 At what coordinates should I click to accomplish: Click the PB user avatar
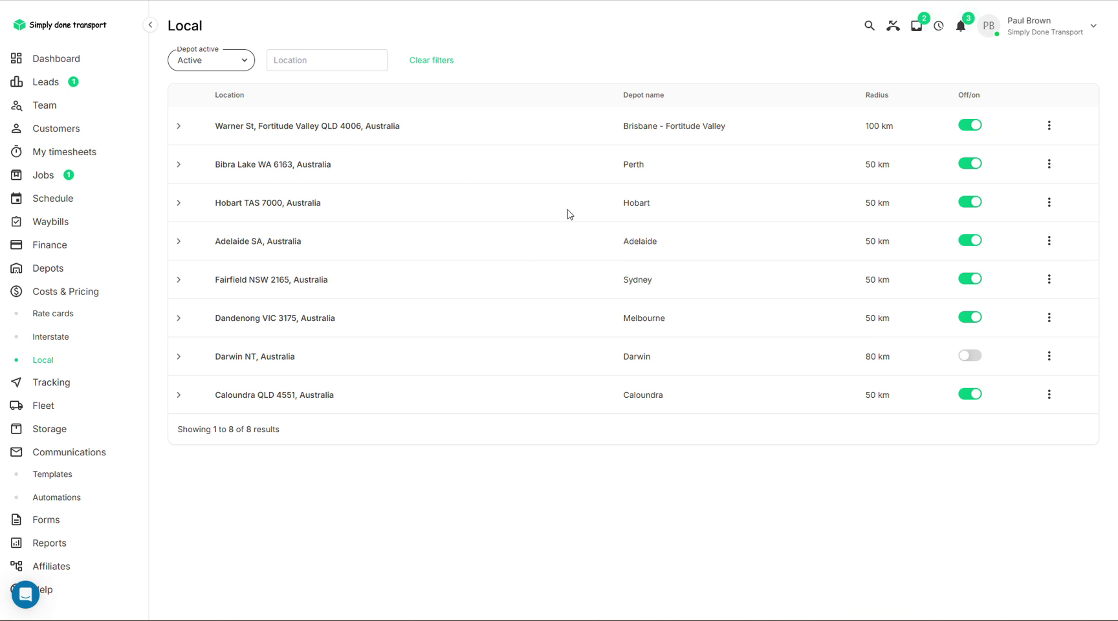(x=988, y=26)
